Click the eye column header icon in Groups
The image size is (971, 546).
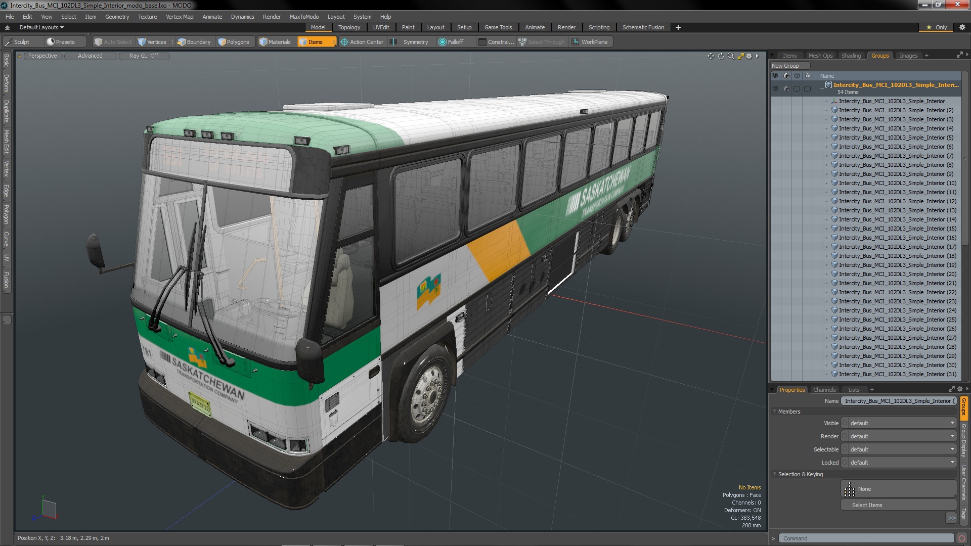coord(775,75)
